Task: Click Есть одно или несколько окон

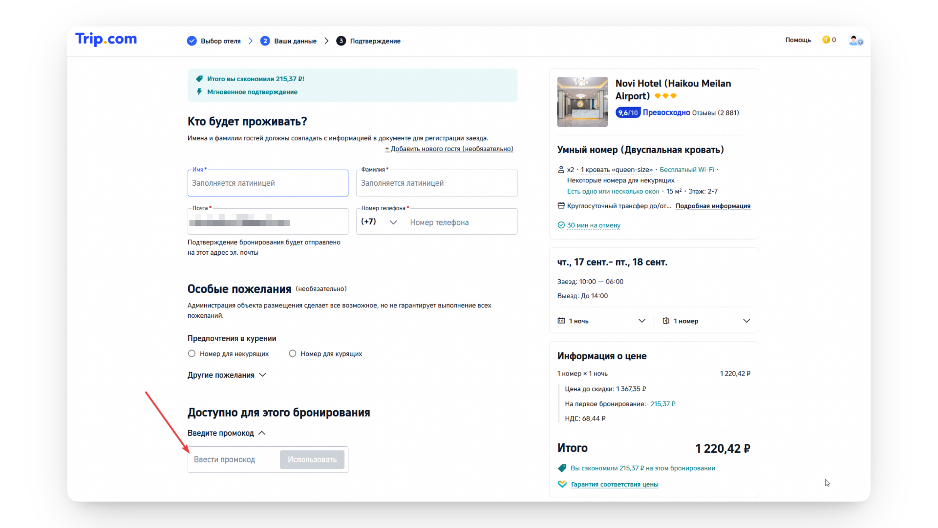Action: click(x=613, y=191)
